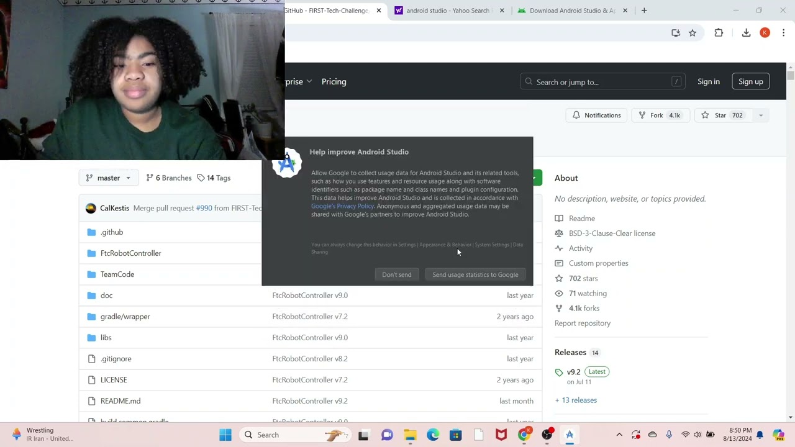Open Chrome profile avatar K
Viewport: 795px width, 447px height.
(x=765, y=33)
